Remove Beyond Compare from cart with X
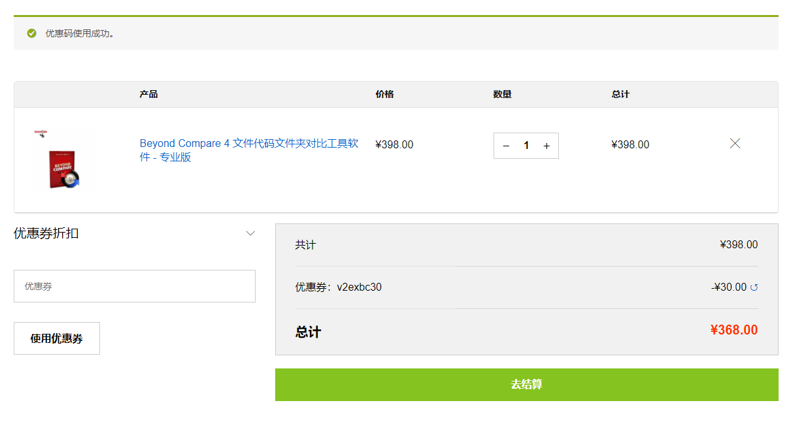Screen dimensions: 791x422 [735, 144]
